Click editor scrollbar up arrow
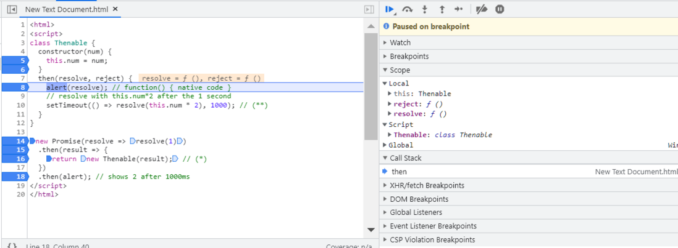Viewport: 678px width, 248px height. click(370, 26)
